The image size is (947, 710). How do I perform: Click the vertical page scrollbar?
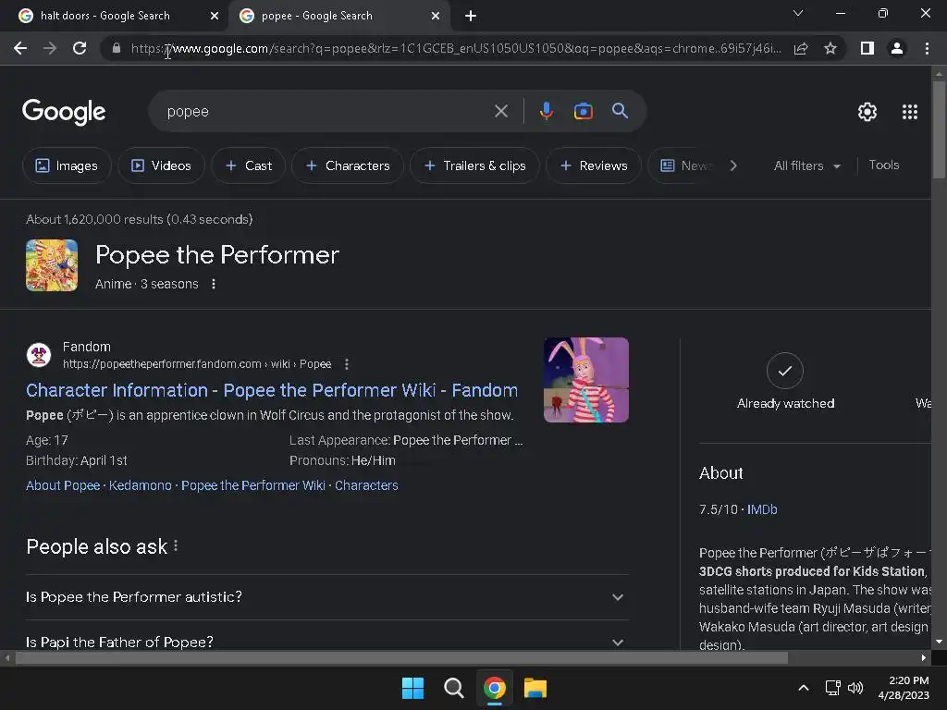click(939, 129)
